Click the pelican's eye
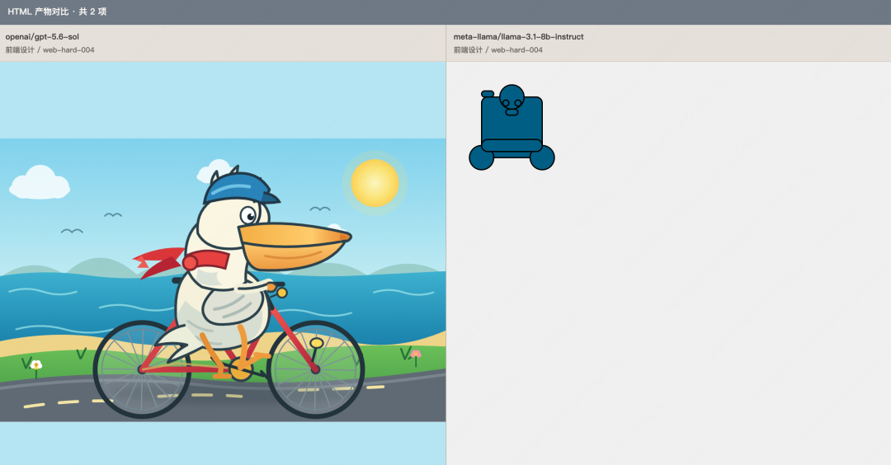 [249, 215]
